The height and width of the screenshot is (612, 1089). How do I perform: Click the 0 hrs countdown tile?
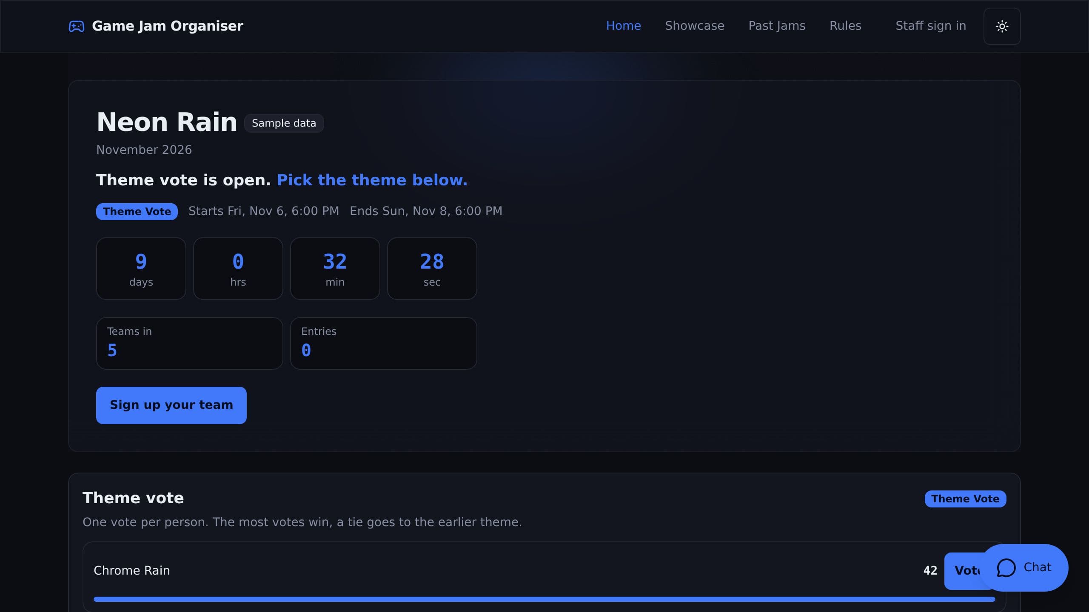(238, 269)
